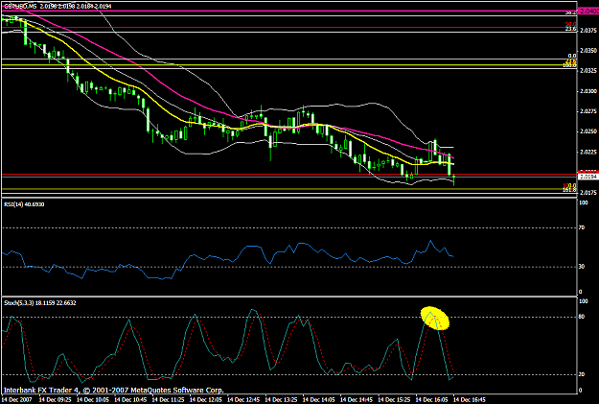Click the 2.0375 price axis label
This screenshot has width=599, height=404.
[x=588, y=30]
